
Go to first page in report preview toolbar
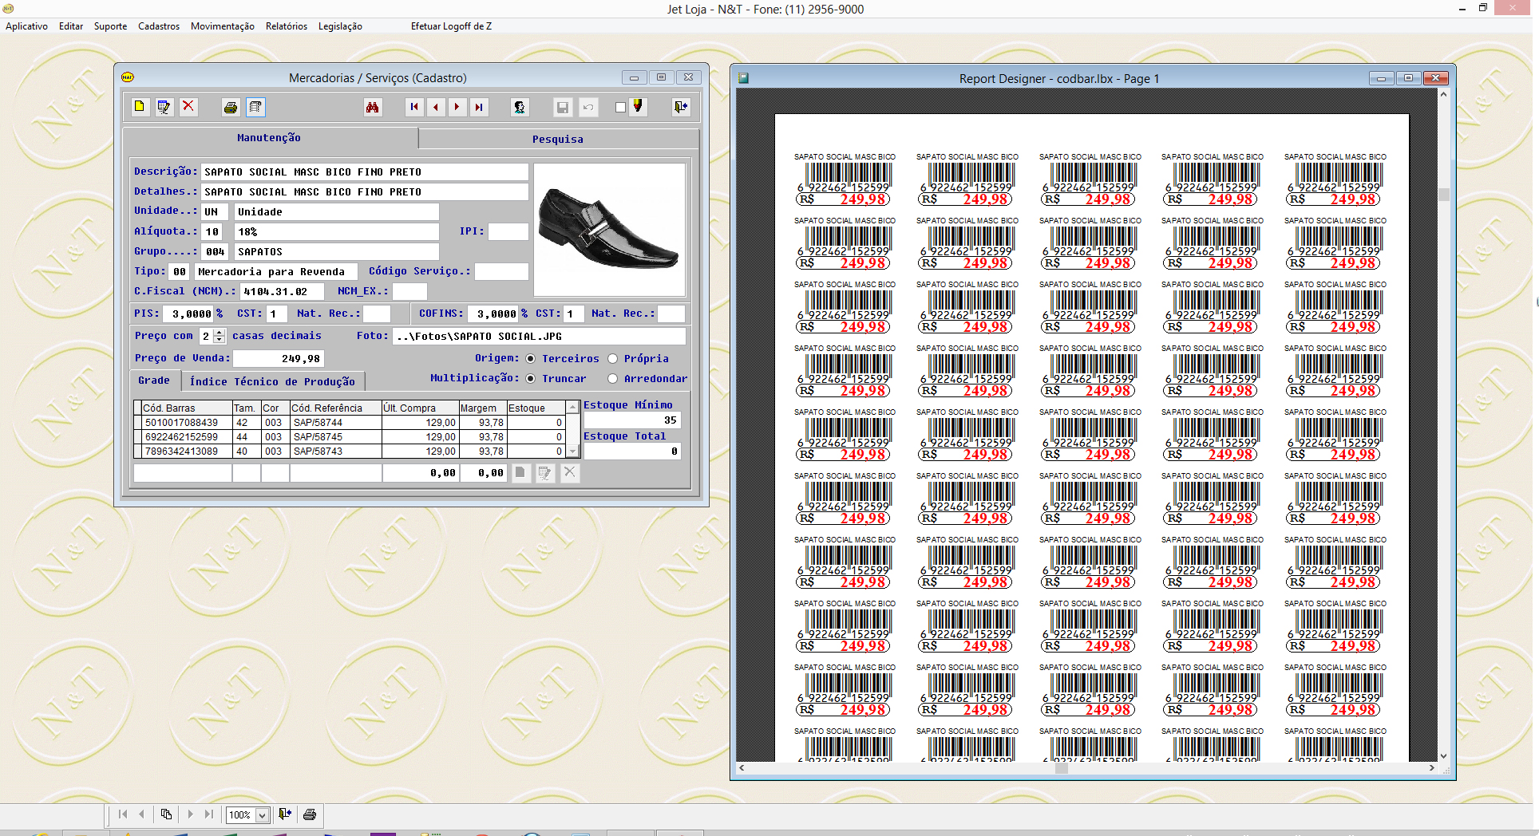(123, 814)
